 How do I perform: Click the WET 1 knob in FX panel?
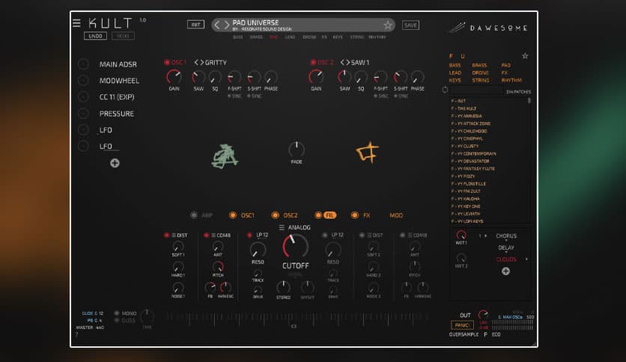pyautogui.click(x=461, y=235)
